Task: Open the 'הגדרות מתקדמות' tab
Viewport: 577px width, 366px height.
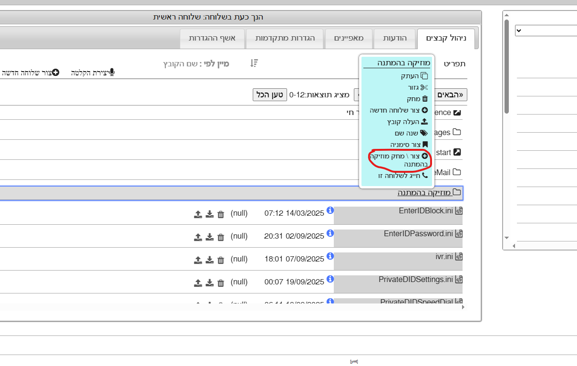Action: click(x=285, y=38)
